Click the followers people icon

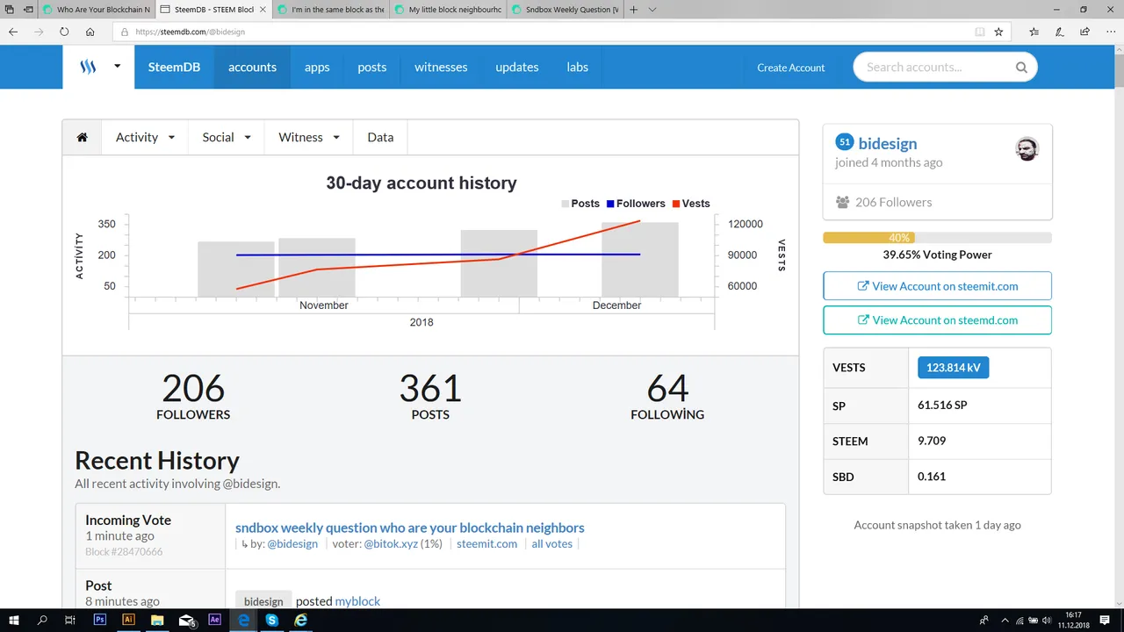coord(843,202)
